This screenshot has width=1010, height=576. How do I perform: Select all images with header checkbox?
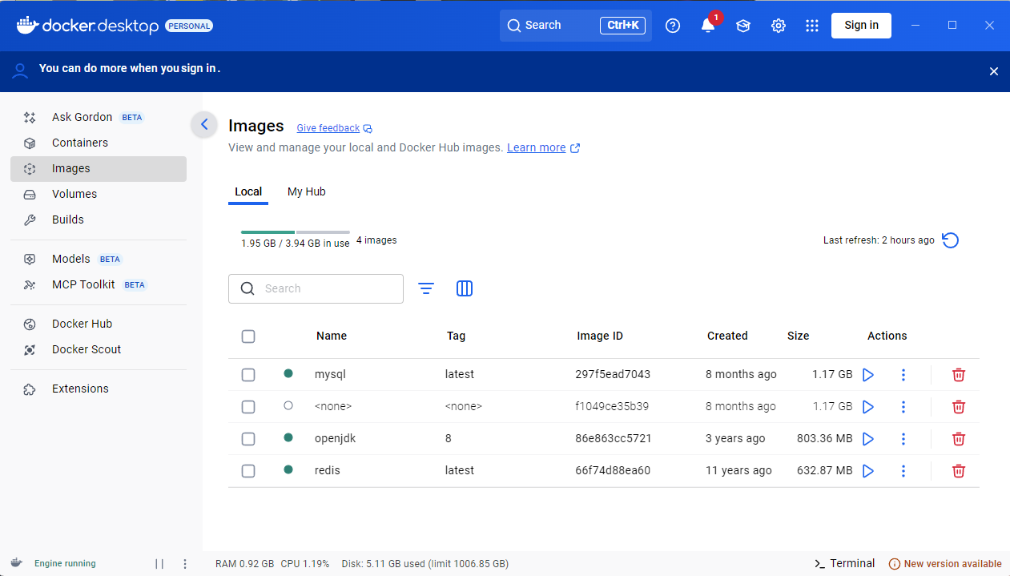coord(248,336)
